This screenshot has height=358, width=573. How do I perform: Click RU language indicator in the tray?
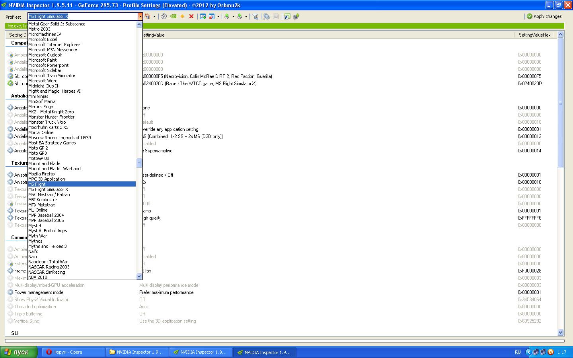[x=518, y=352]
